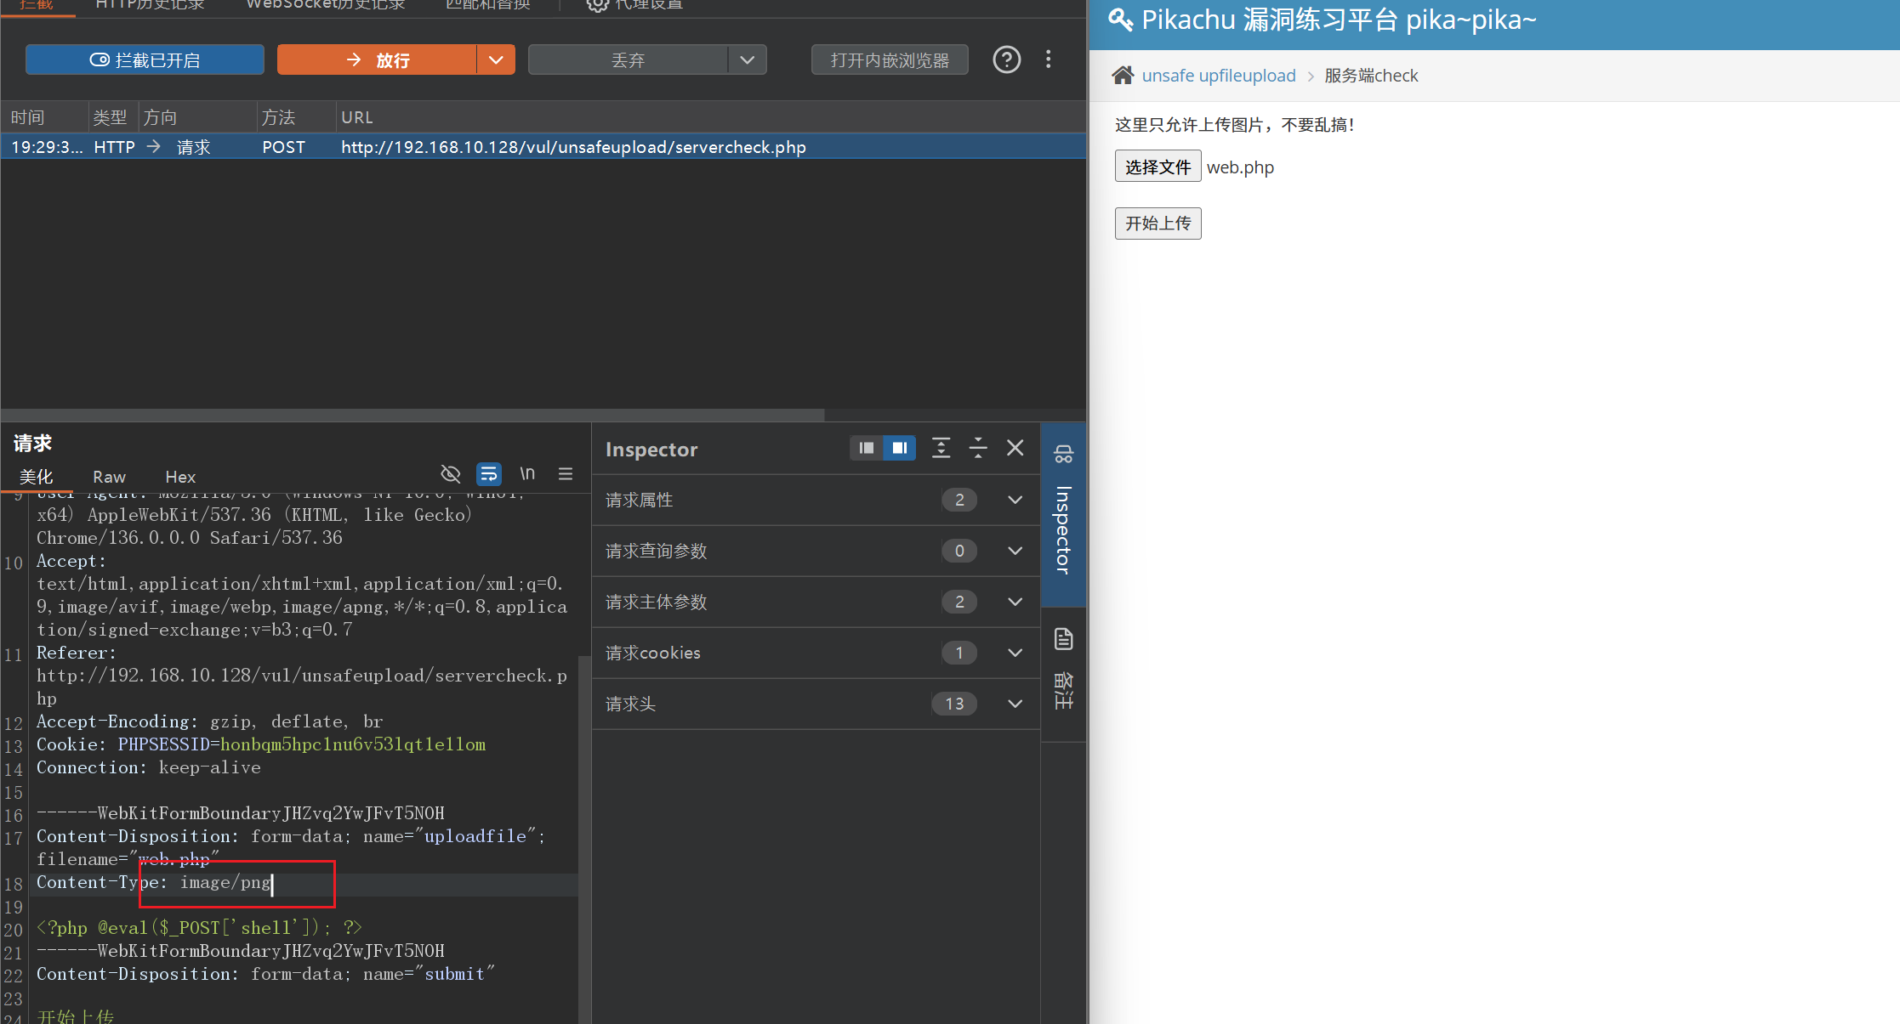Screen dimensions: 1900x1024
Task: Close the Inspector panel
Action: coord(1015,448)
